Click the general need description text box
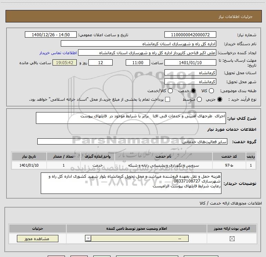266x257 pixels. click(131, 118)
